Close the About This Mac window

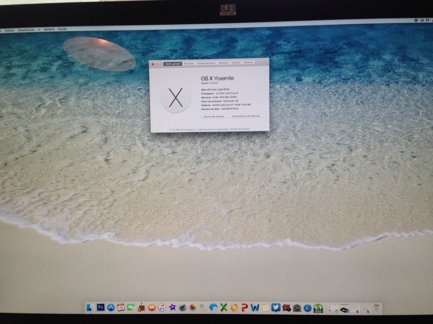153,64
